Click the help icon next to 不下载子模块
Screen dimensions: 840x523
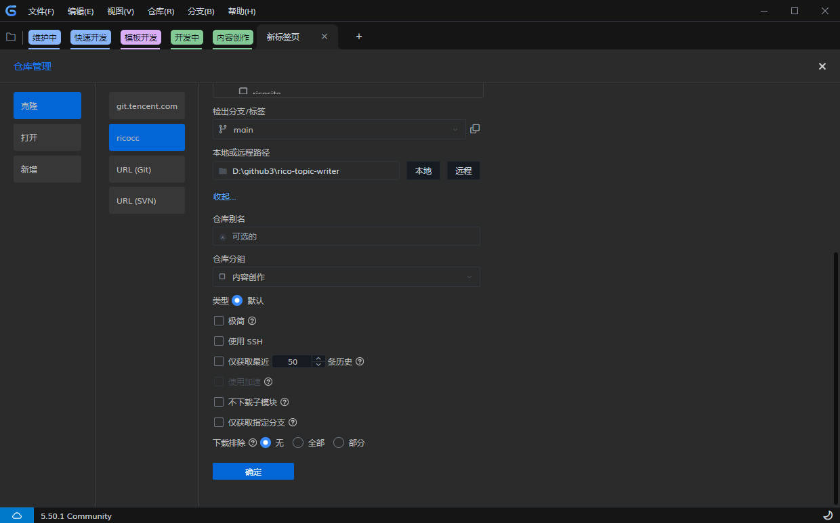[x=285, y=402]
